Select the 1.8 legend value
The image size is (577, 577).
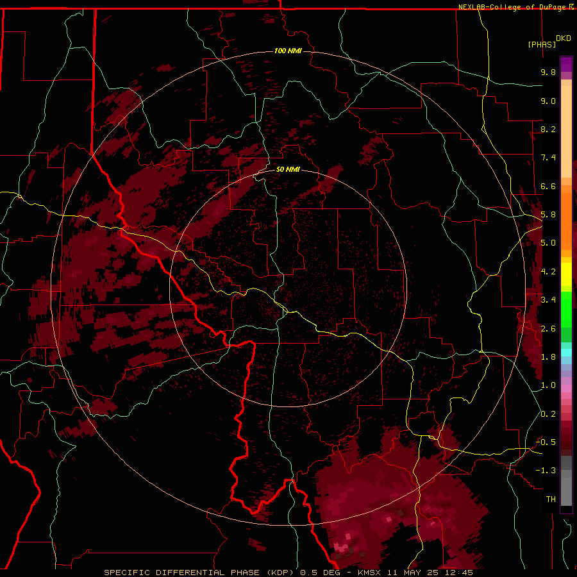pyautogui.click(x=548, y=357)
